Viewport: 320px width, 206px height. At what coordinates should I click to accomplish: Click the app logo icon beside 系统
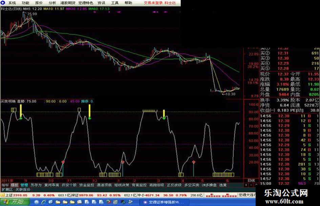[x=3, y=3]
